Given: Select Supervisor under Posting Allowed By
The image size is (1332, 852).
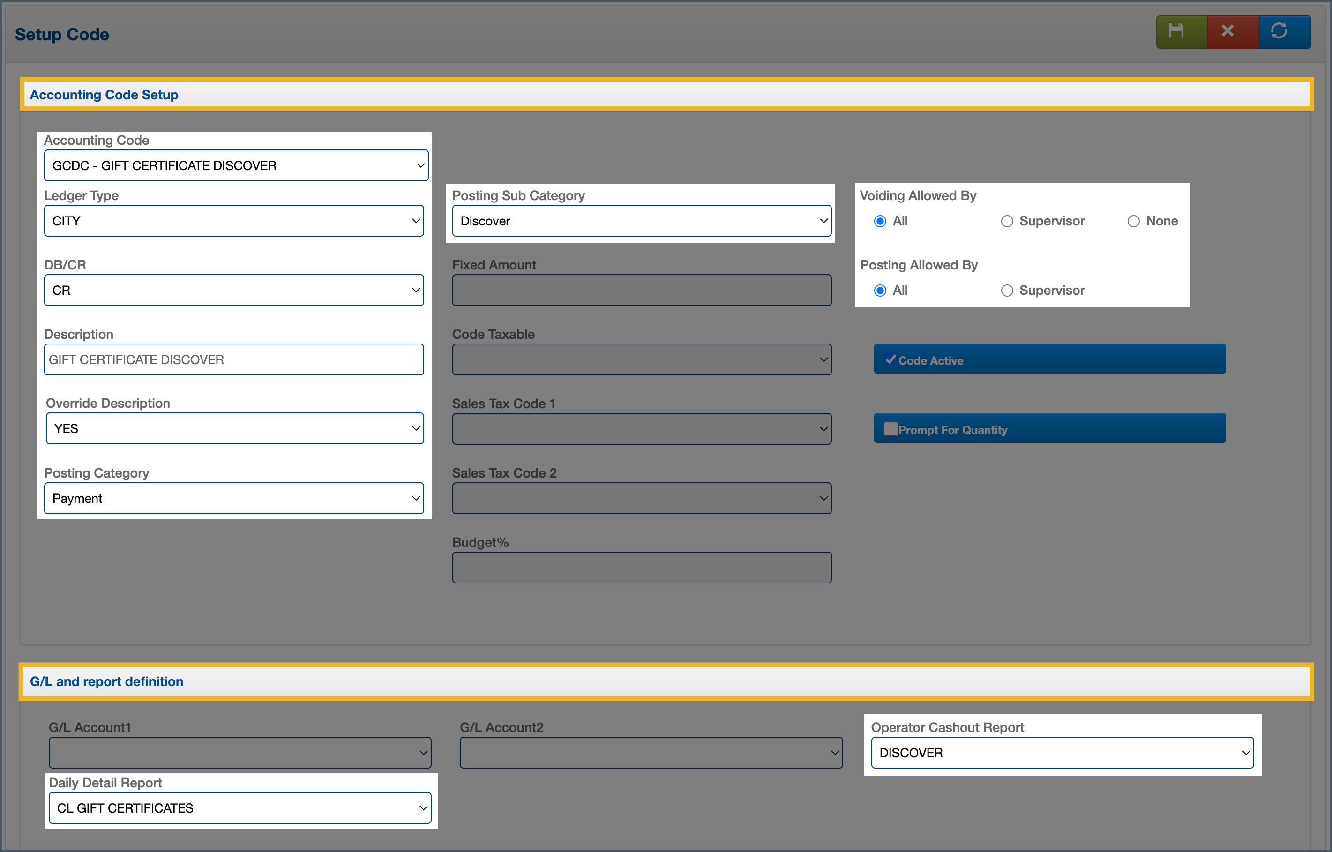Looking at the screenshot, I should point(1007,291).
